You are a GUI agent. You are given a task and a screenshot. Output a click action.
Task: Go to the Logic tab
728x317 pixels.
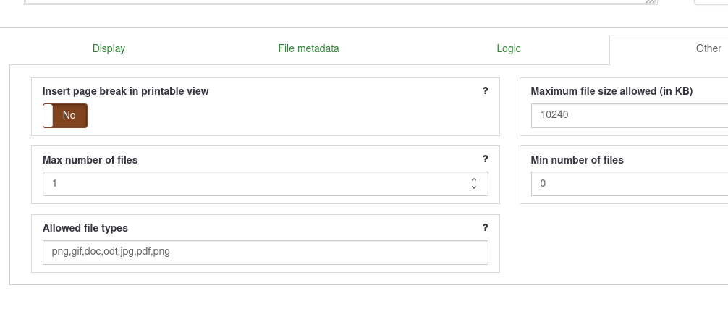click(x=509, y=48)
